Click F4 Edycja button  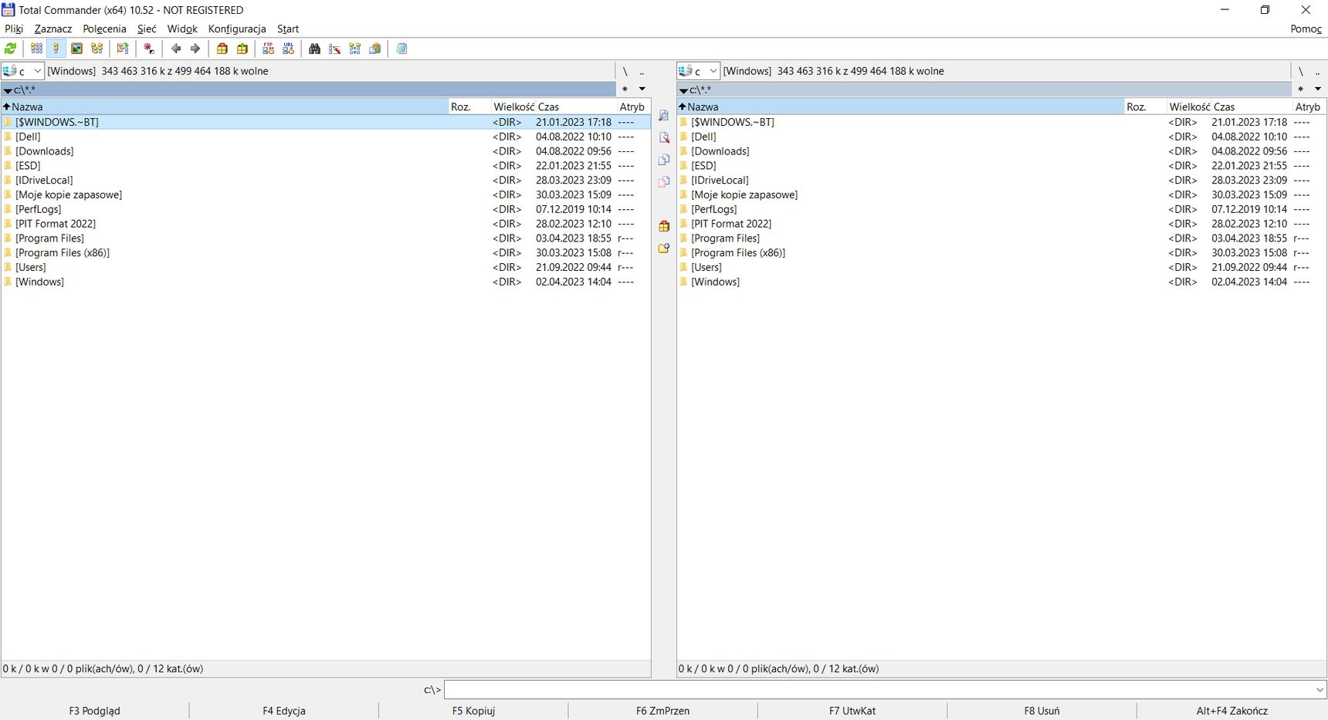point(284,711)
